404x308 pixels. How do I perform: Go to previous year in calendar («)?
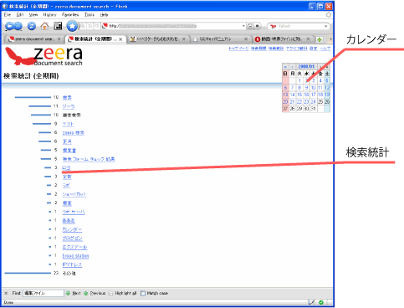coord(285,67)
